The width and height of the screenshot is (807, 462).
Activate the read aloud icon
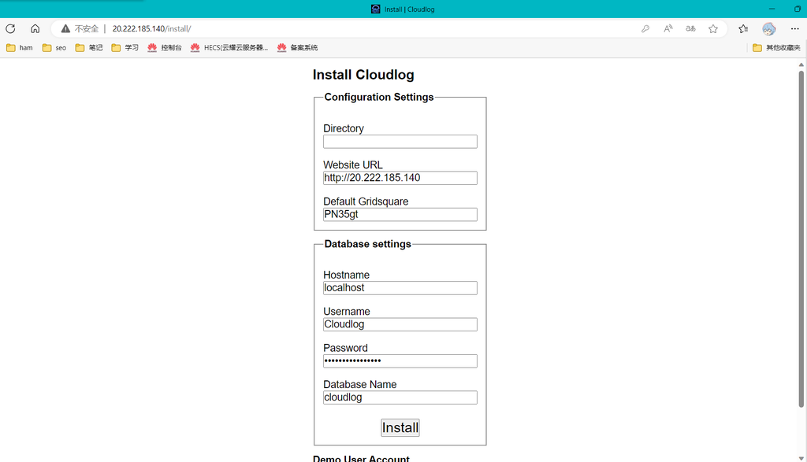tap(668, 29)
